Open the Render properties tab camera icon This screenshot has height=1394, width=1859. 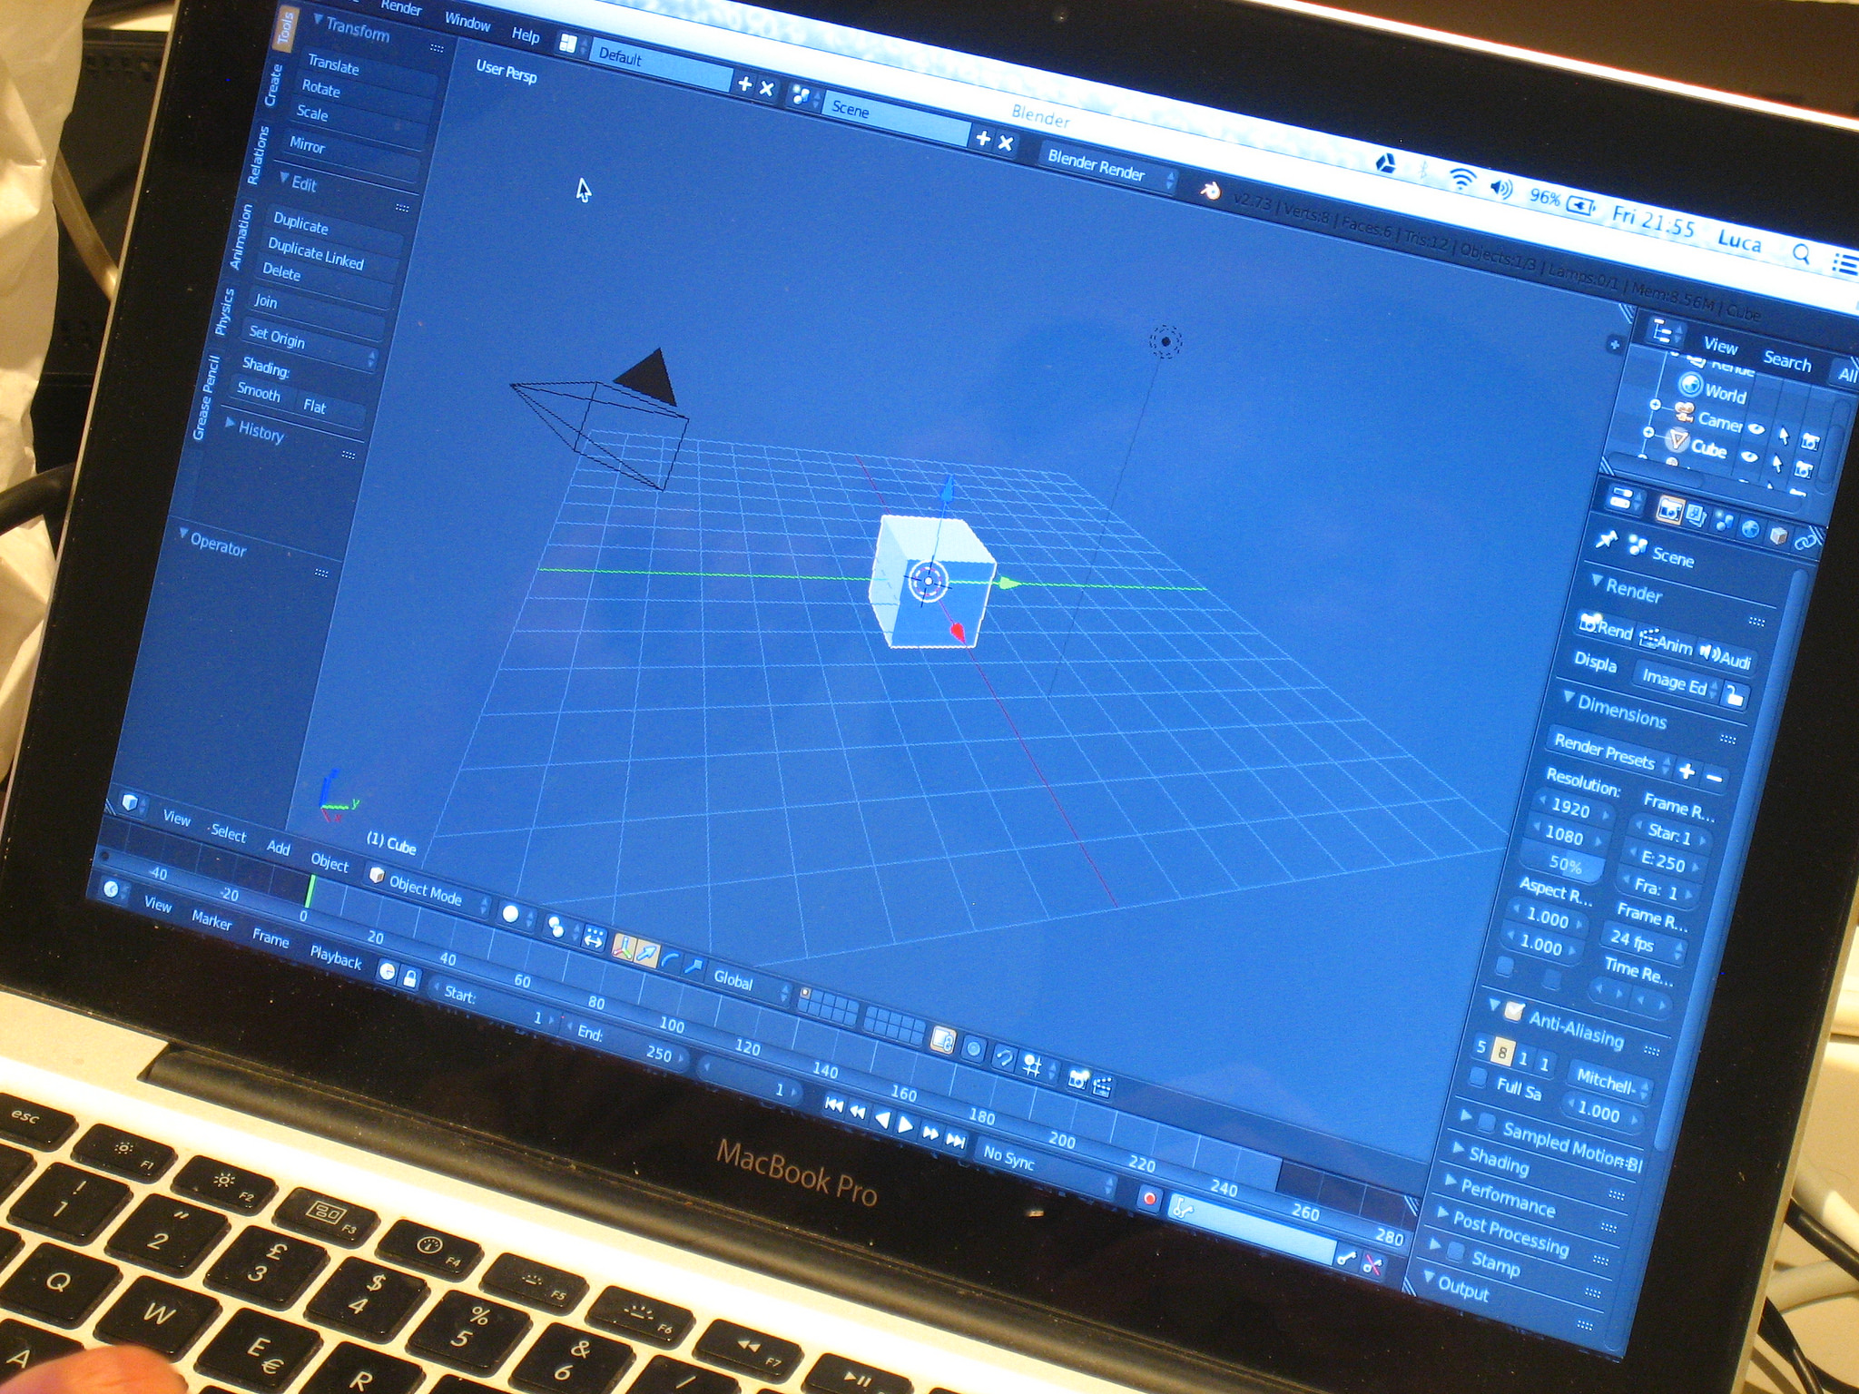(x=1669, y=510)
